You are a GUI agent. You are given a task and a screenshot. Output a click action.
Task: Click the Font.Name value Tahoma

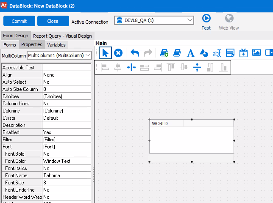pyautogui.click(x=67, y=176)
